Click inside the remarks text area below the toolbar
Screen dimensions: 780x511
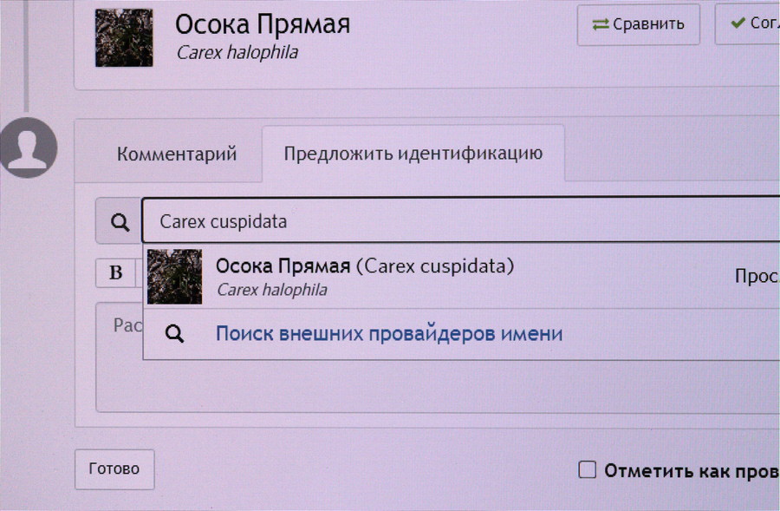tap(433, 382)
